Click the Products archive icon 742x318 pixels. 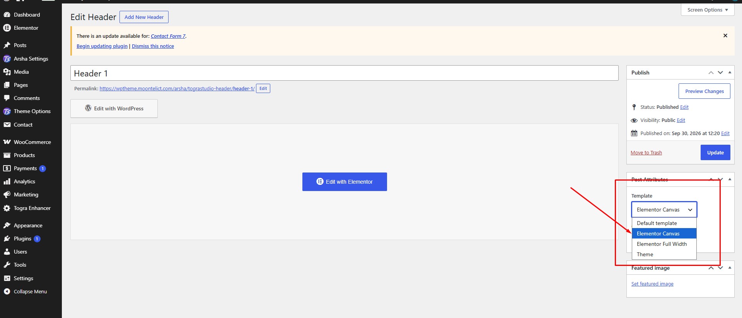7,155
